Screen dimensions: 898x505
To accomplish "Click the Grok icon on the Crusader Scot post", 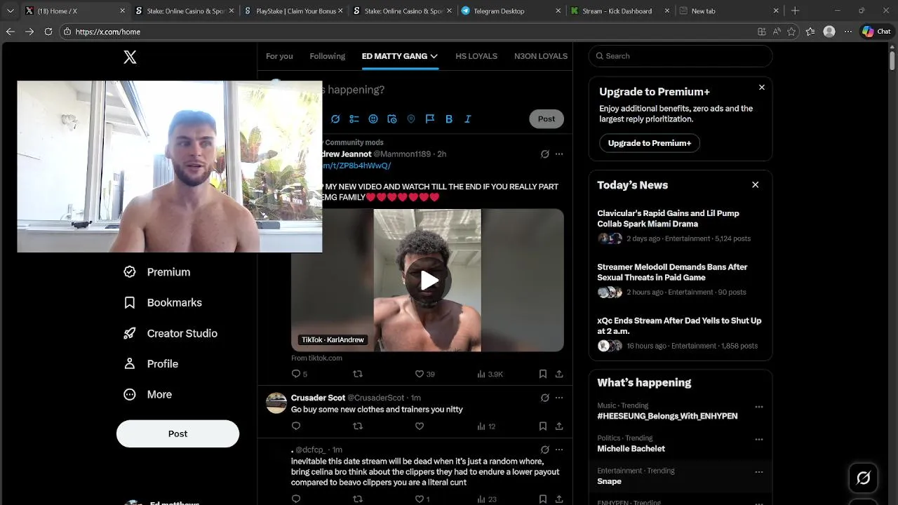I will [x=545, y=398].
